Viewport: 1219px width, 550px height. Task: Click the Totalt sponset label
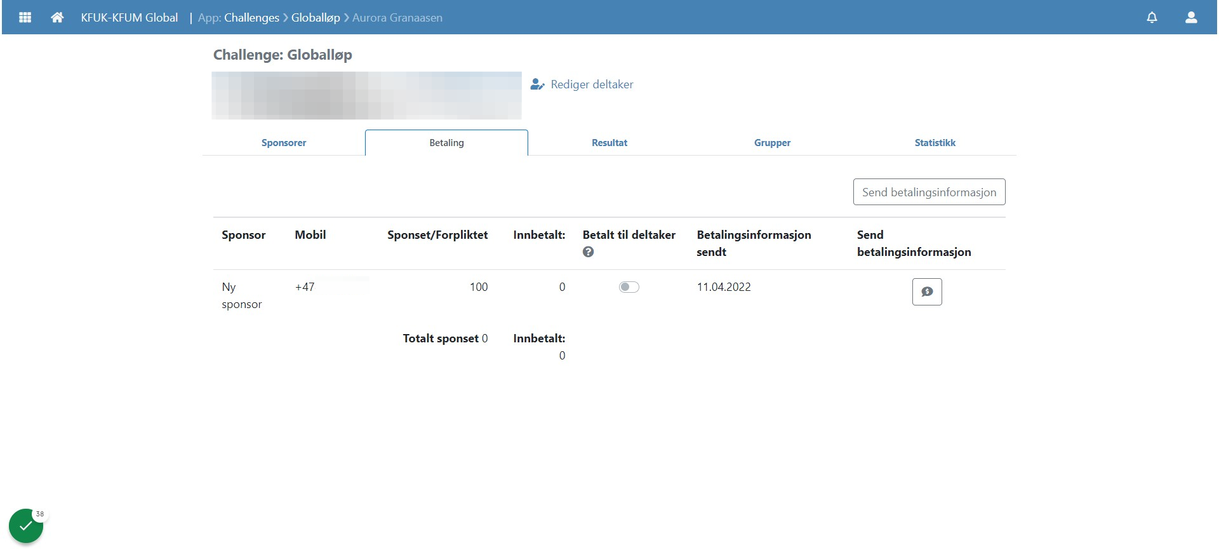click(441, 339)
